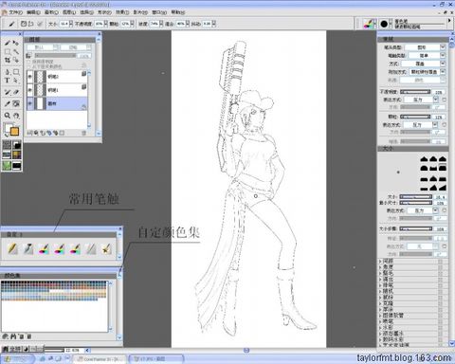Click first icon at color set panel bottom
Image resolution: width=455 pixels, height=364 pixels.
5,337
